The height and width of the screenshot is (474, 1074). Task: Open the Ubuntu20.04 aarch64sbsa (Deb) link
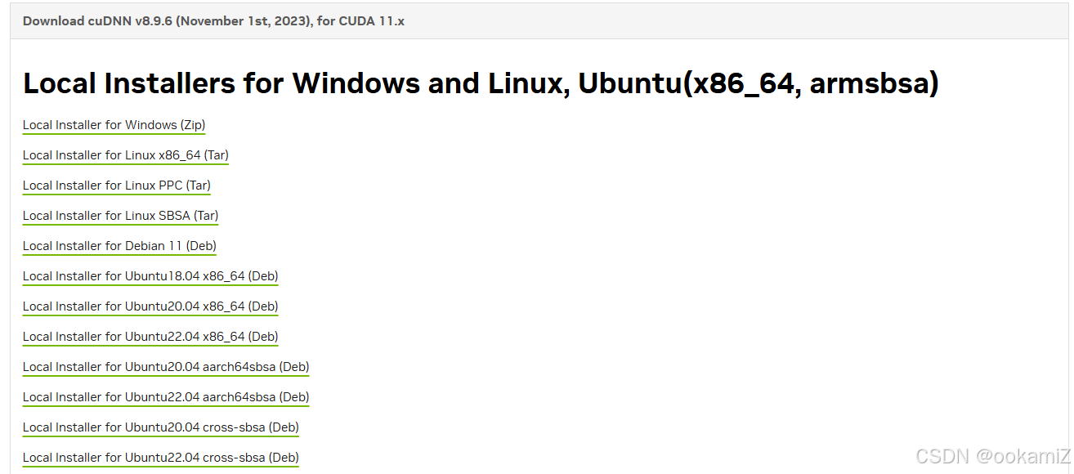(x=165, y=367)
